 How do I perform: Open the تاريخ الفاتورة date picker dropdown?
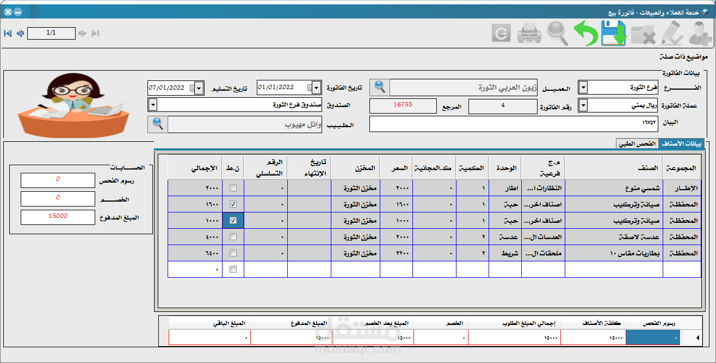coord(317,87)
